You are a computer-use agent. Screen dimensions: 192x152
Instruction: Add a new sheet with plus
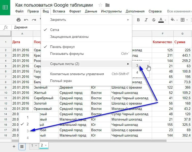click(x=14, y=146)
